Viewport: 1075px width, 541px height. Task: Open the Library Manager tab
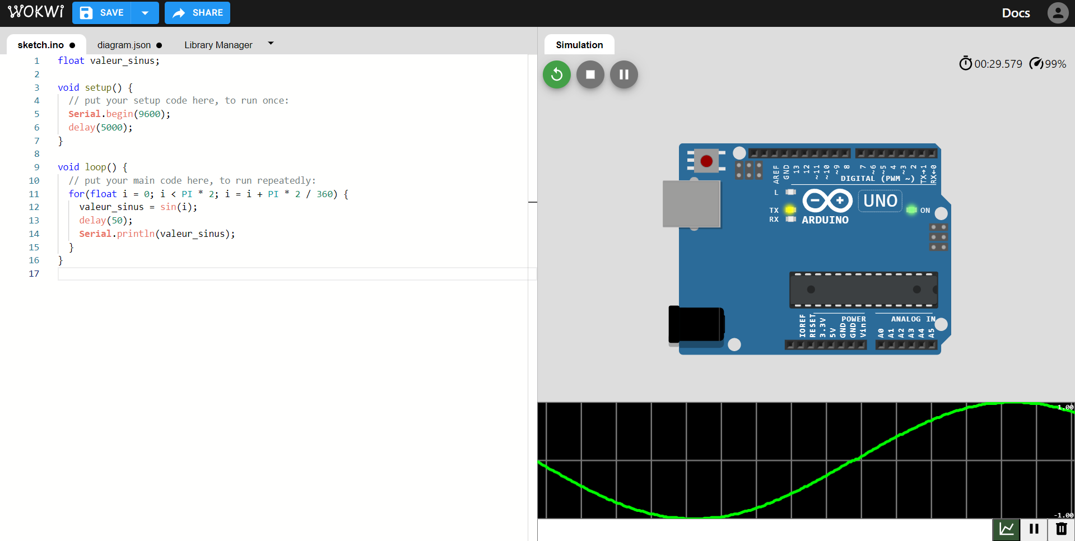pyautogui.click(x=218, y=45)
